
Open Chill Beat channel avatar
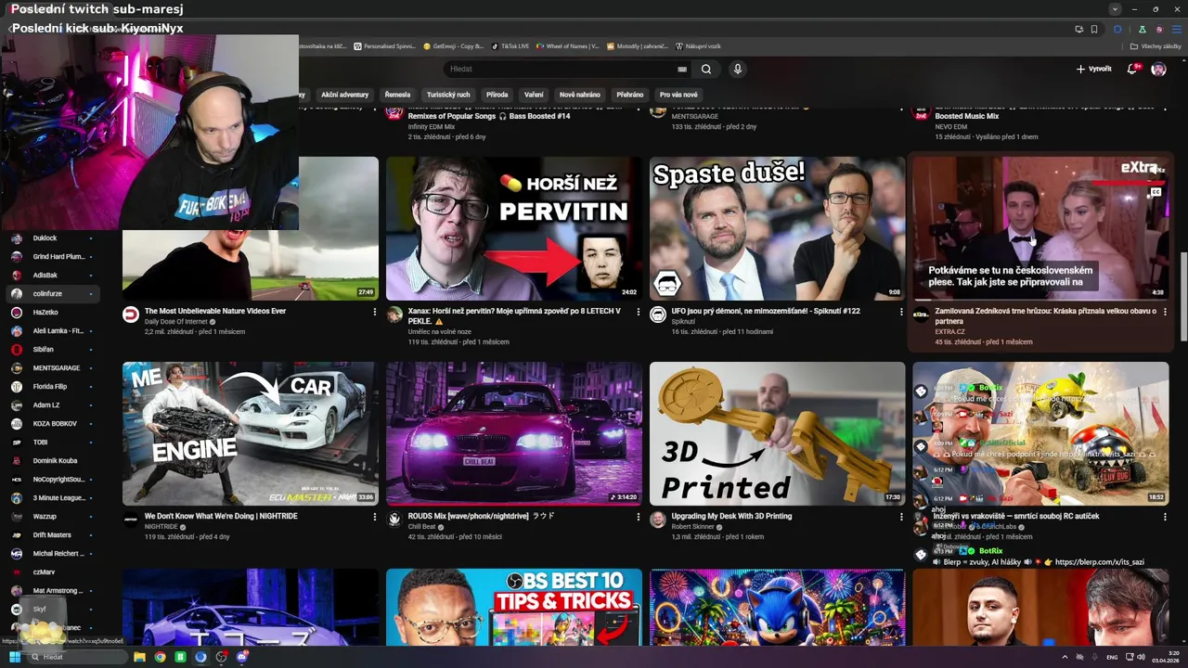tap(394, 520)
